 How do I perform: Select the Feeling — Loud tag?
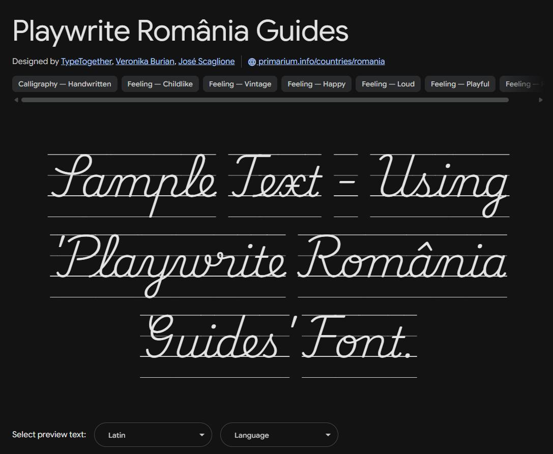point(388,84)
